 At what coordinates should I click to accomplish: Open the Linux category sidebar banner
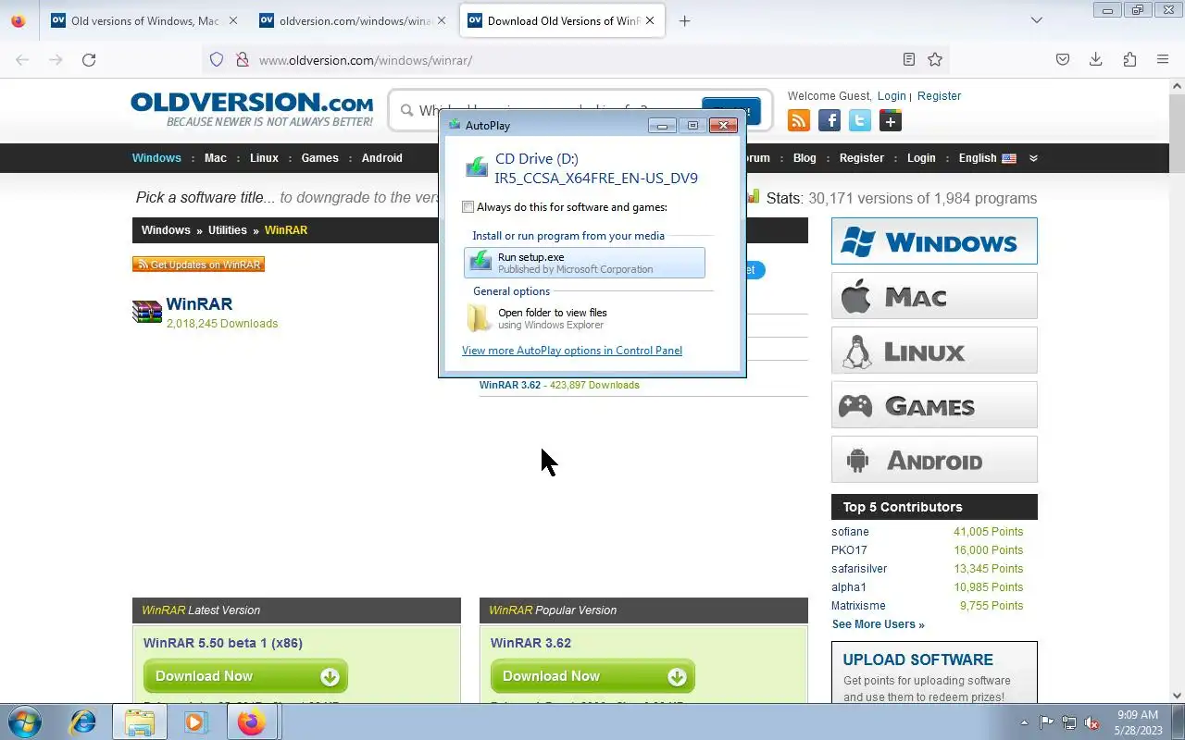point(934,351)
